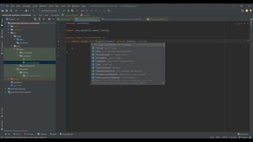Image resolution: width=253 pixels, height=142 pixels.
Task: Click the Project tree horizontal scrollbar
Action: (x=15, y=131)
